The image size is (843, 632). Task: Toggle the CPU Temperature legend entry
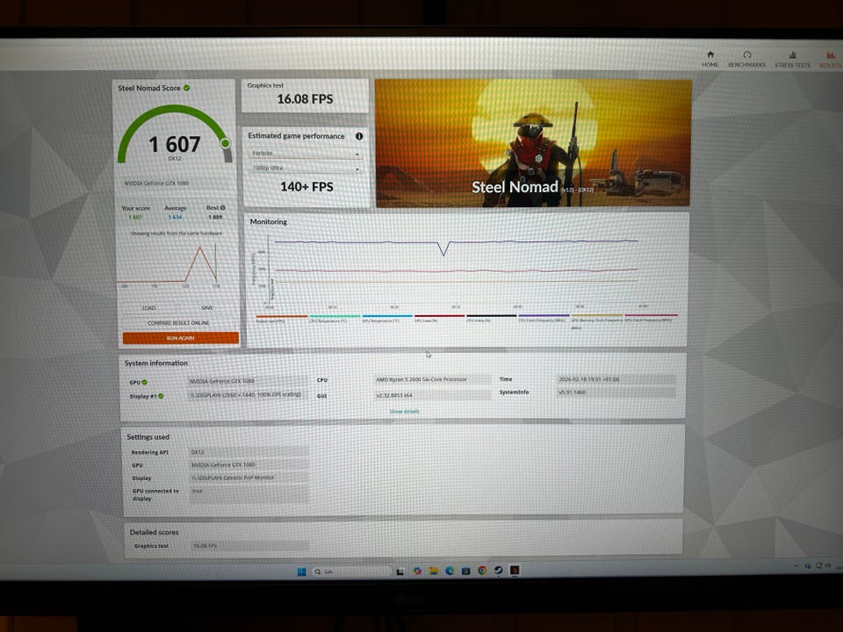334,319
